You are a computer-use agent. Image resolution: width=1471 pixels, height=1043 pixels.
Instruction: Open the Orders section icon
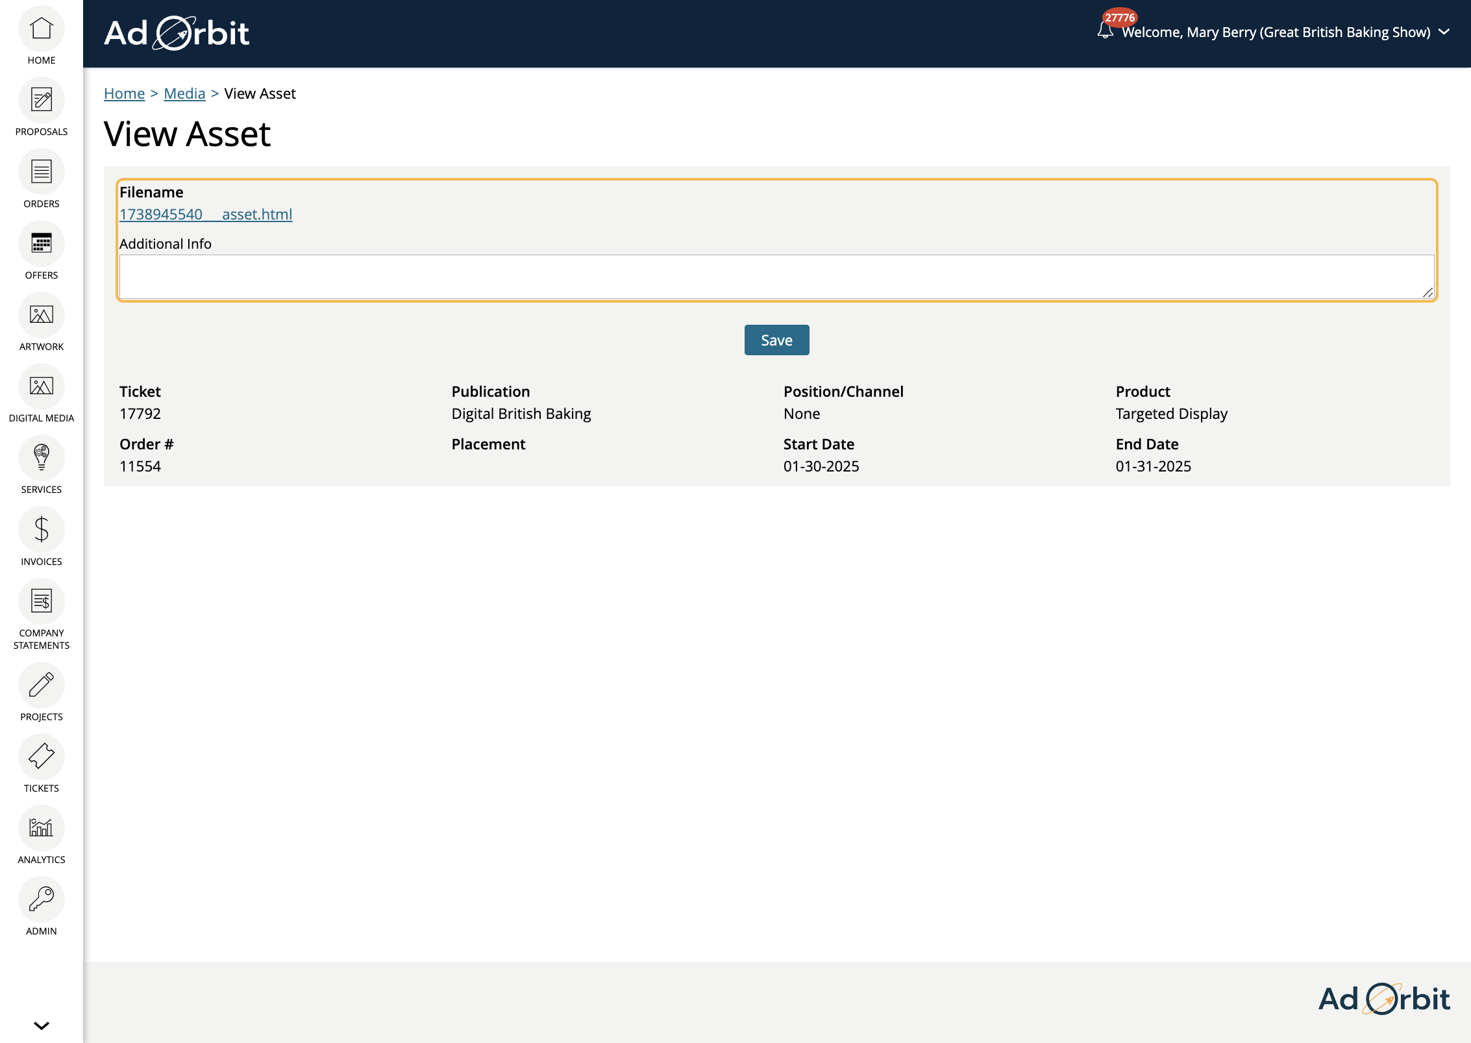[x=42, y=172]
